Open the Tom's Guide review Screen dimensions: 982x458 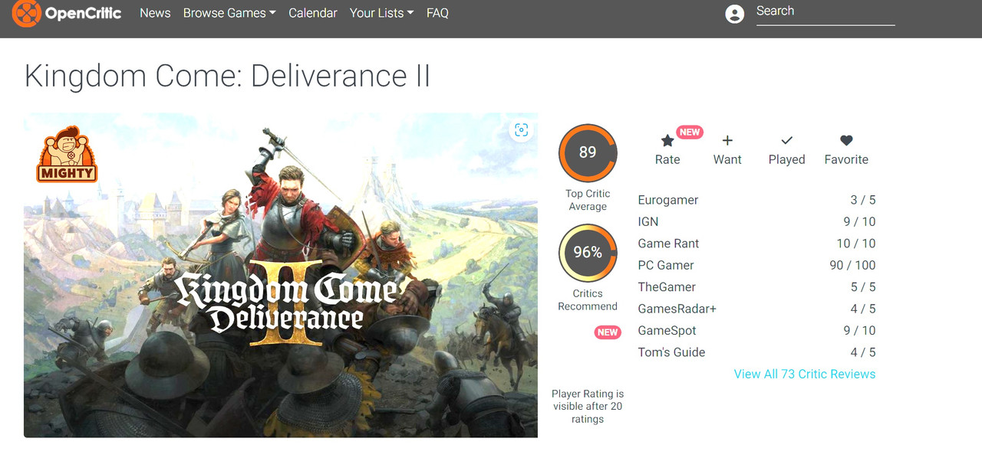tap(672, 352)
